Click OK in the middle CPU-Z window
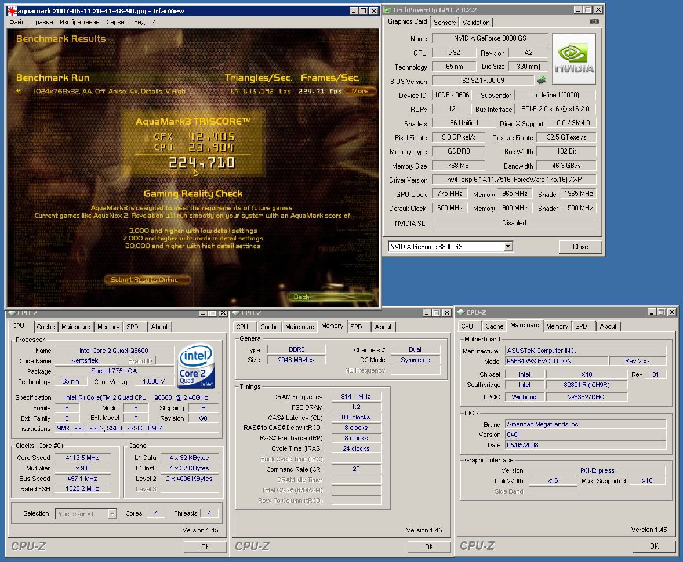The width and height of the screenshot is (683, 562). [429, 547]
